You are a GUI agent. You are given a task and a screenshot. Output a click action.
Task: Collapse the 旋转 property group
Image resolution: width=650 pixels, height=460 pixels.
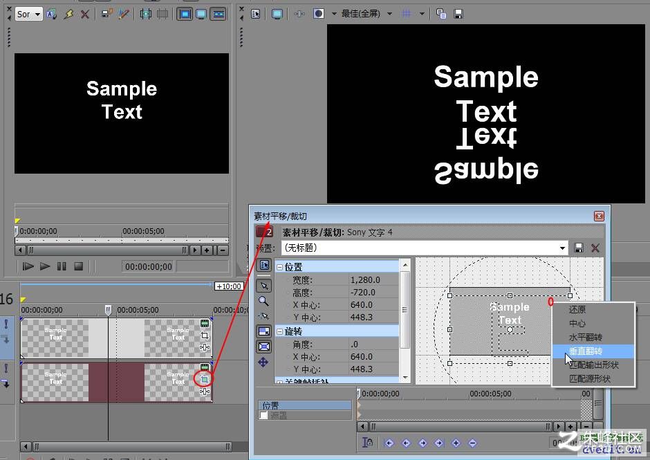pos(280,331)
